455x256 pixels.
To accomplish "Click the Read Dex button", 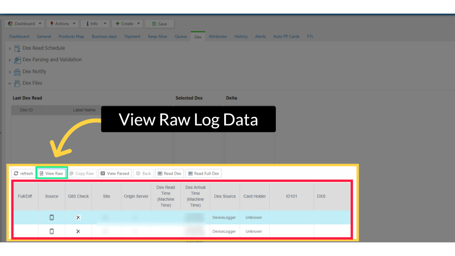I will click(x=169, y=174).
